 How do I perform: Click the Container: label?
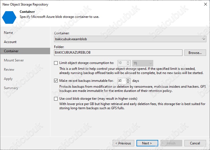(62, 33)
